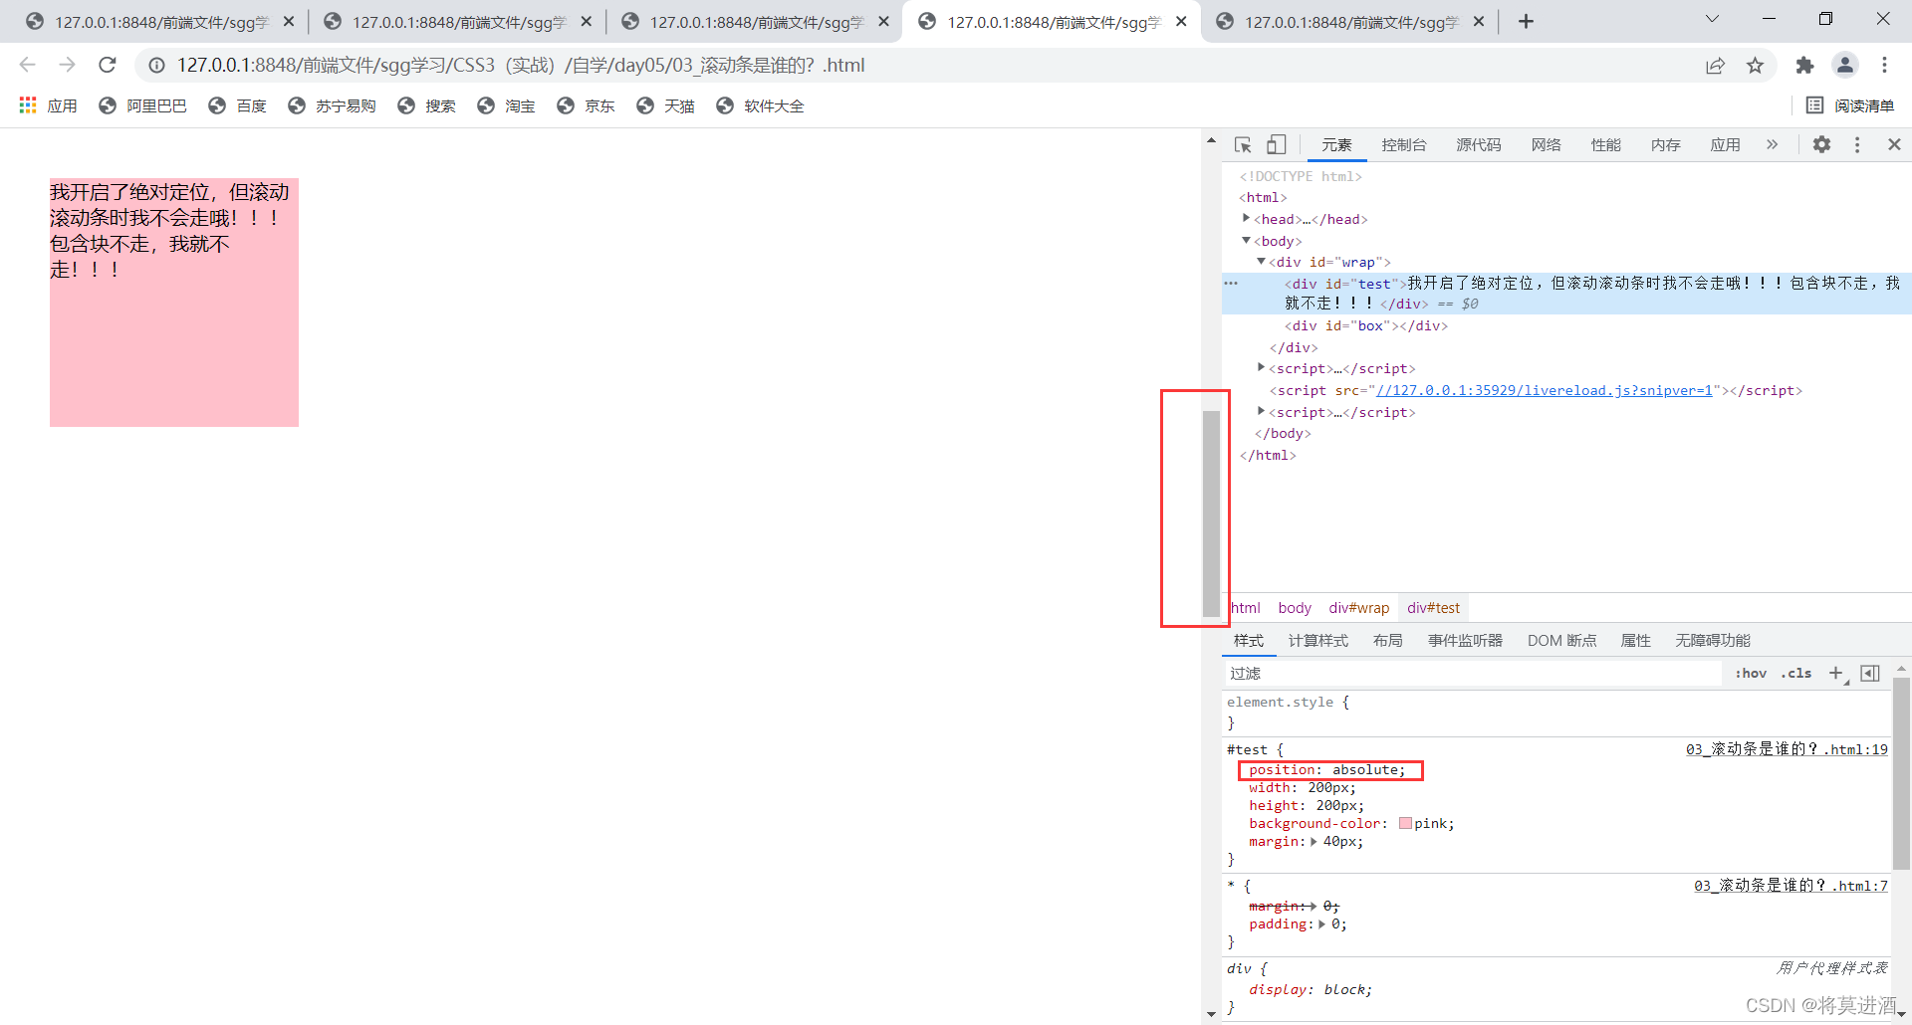Open the Chrome profile avatar
Image resolution: width=1912 pixels, height=1025 pixels.
tap(1845, 65)
